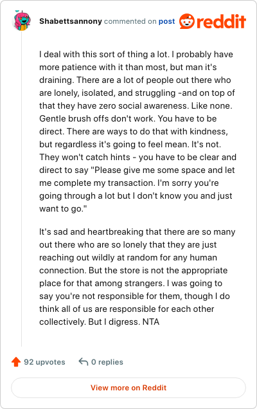
Task: Click the "92 upvotes" count
Action: coord(44,362)
